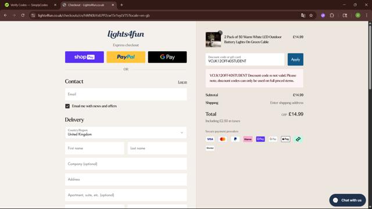372x209 pixels.
Task: Click the Log in link
Action: (x=183, y=82)
